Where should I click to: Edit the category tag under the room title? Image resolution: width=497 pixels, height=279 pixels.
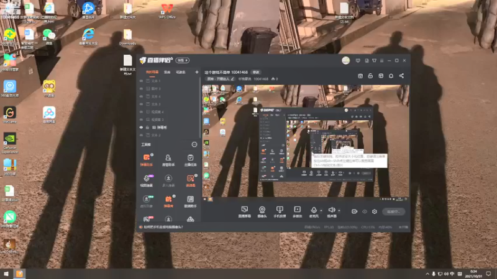coord(221,79)
